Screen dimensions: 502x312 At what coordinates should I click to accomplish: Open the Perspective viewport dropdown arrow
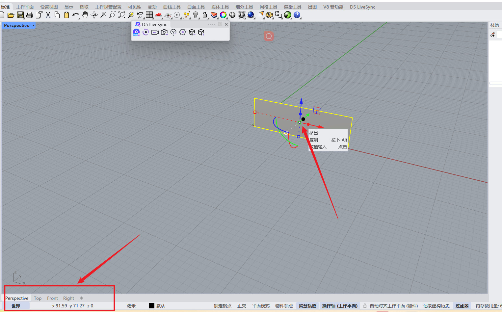pyautogui.click(x=34, y=25)
